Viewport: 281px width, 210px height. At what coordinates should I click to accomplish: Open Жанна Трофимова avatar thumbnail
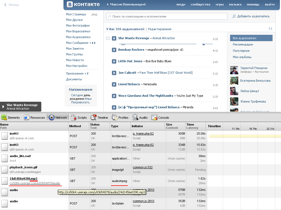point(234,101)
